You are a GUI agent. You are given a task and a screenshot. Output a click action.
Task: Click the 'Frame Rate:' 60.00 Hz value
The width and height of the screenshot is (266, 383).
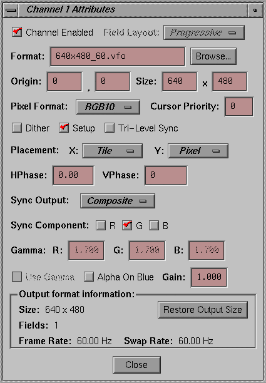pyautogui.click(x=95, y=340)
